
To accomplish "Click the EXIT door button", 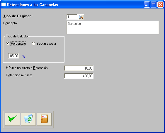I will 44,119.
